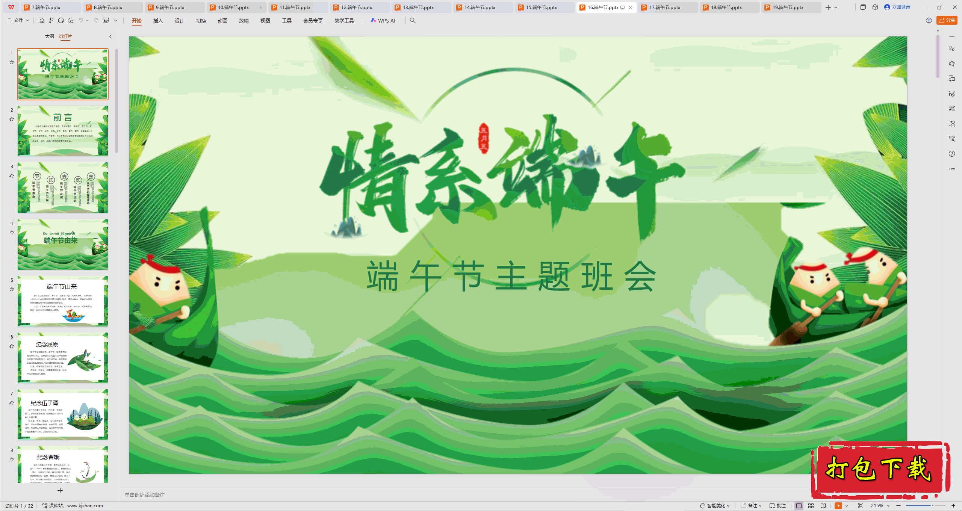The image size is (962, 511).
Task: Collapse the slide thumbnail panel chevron
Action: click(110, 36)
